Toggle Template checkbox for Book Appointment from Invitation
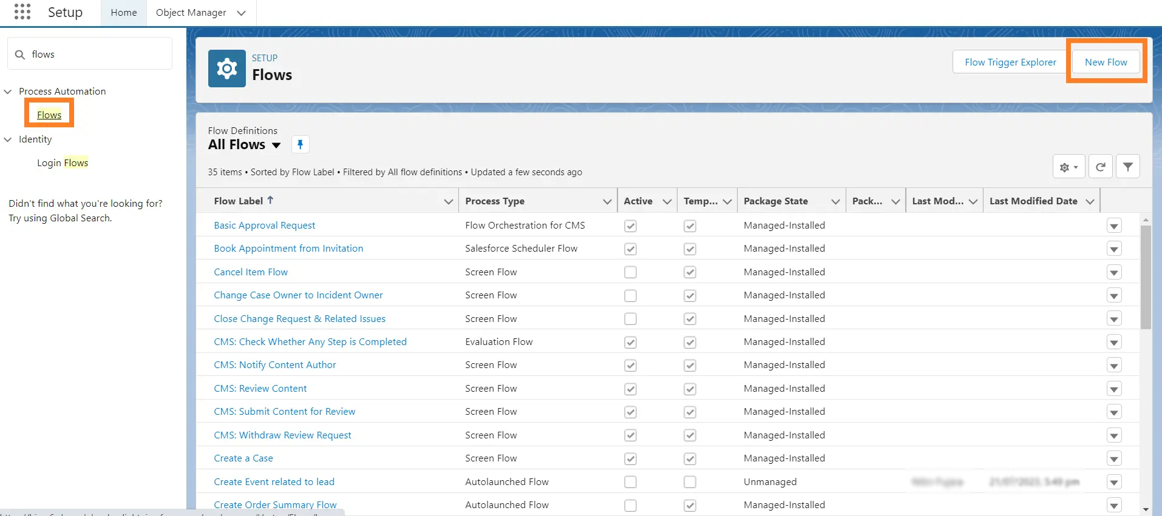The image size is (1162, 516). (x=690, y=249)
